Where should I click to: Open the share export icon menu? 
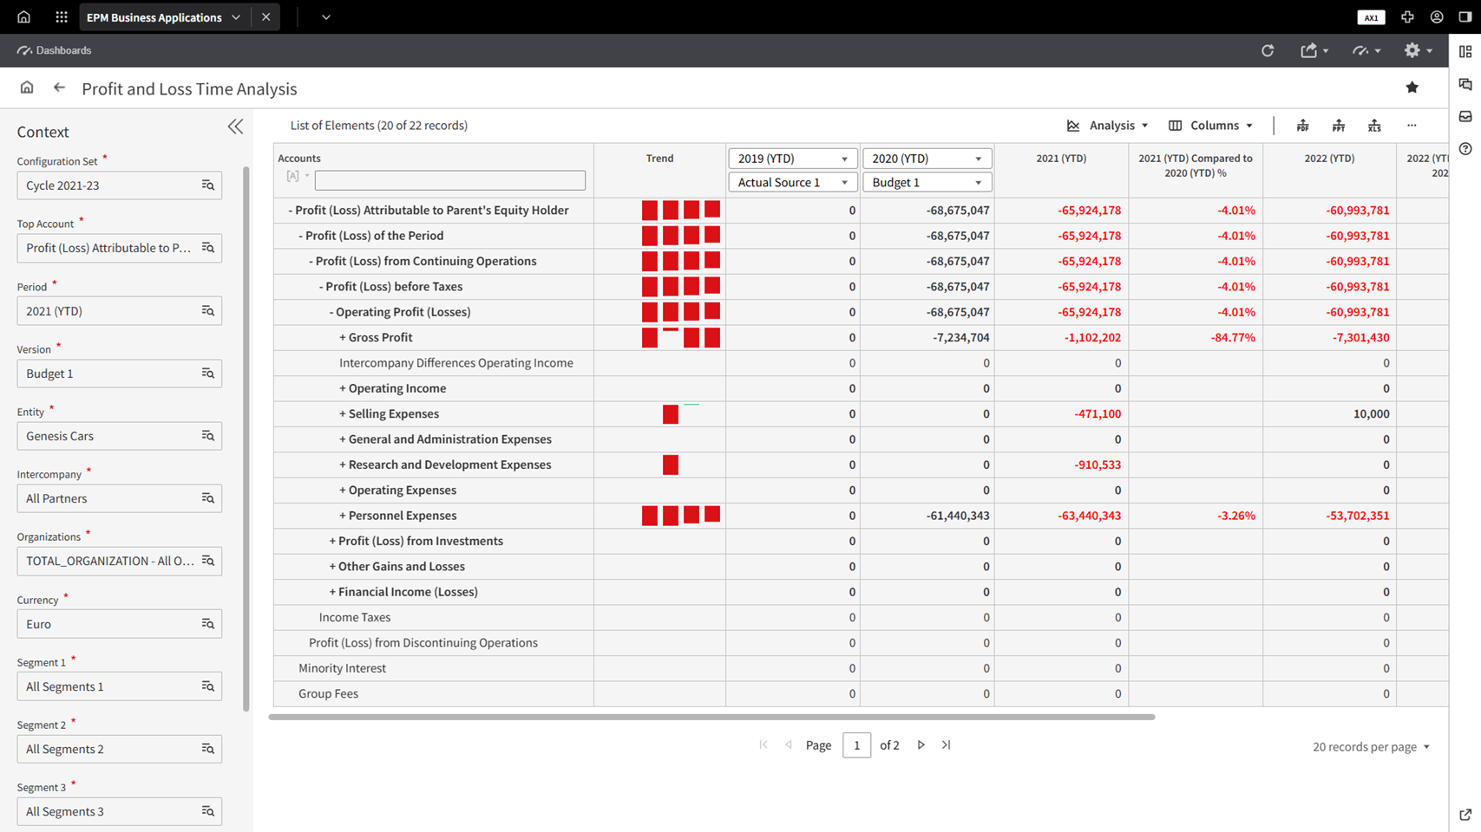tap(1313, 50)
